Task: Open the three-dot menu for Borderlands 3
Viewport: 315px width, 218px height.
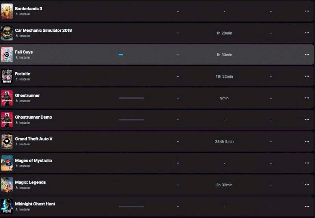Action: click(x=307, y=11)
